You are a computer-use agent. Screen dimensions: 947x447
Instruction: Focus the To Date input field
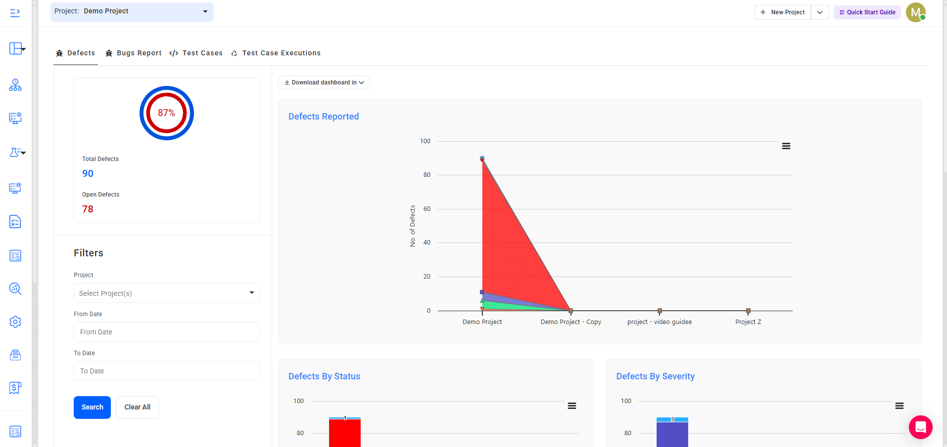[167, 371]
